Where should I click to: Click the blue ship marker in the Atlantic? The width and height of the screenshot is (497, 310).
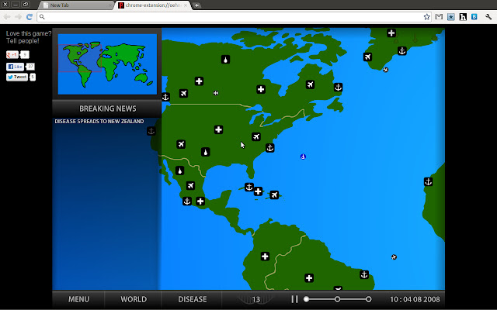click(x=303, y=157)
